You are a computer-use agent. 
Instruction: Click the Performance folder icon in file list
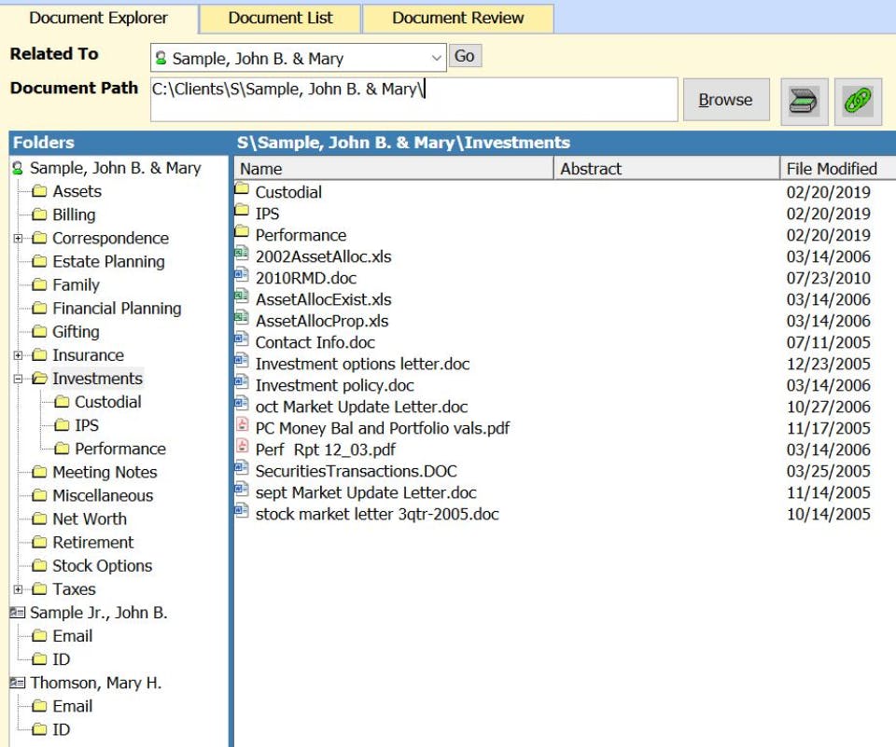pos(242,231)
